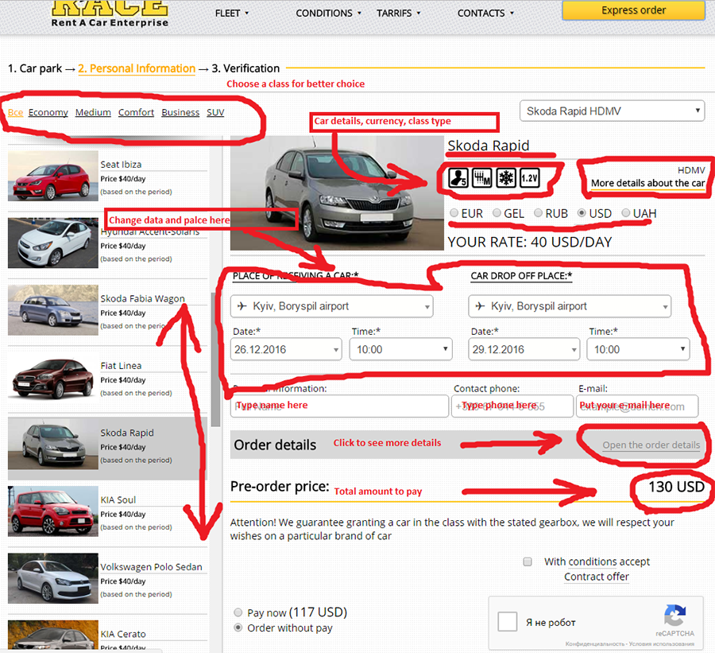Open the Contract offer link
Viewport: 715px width, 653px height.
(x=597, y=577)
